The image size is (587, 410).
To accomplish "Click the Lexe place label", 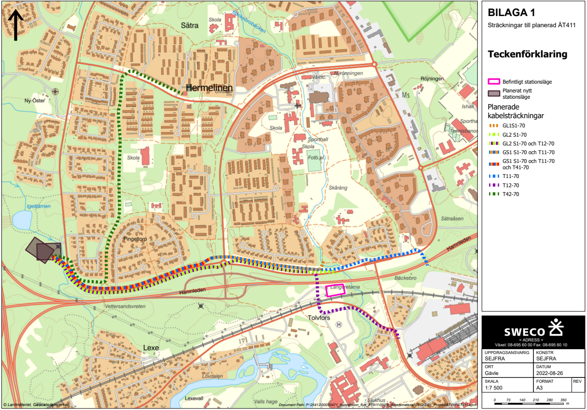I will (x=151, y=348).
